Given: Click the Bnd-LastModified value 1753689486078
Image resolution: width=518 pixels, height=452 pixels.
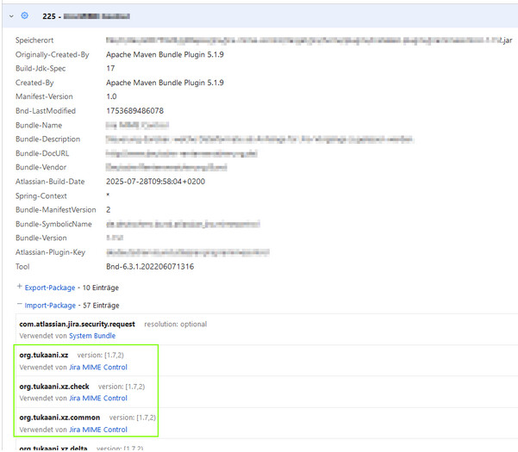Looking at the screenshot, I should click(x=134, y=111).
